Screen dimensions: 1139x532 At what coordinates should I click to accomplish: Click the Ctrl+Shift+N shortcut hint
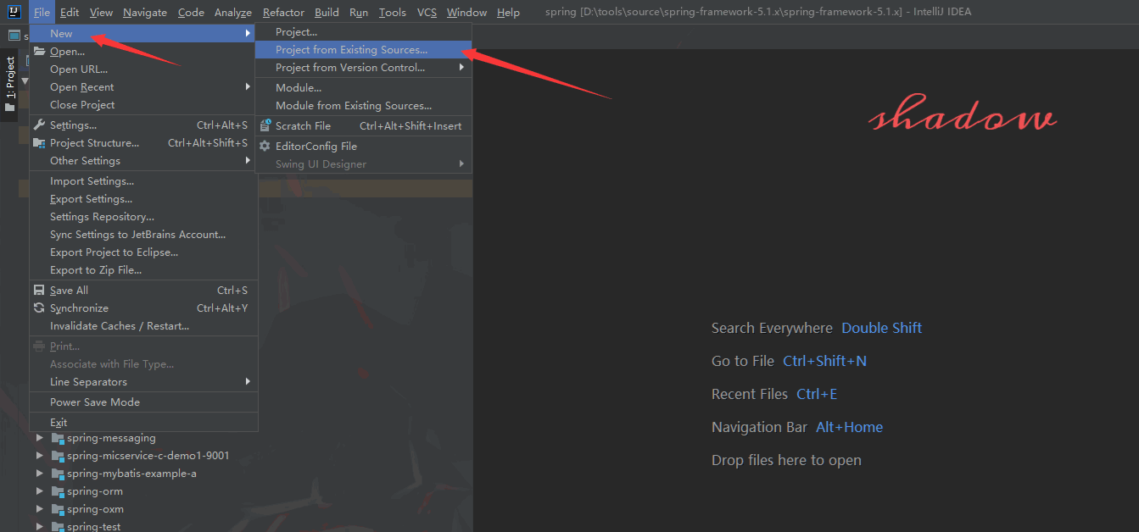click(x=824, y=361)
